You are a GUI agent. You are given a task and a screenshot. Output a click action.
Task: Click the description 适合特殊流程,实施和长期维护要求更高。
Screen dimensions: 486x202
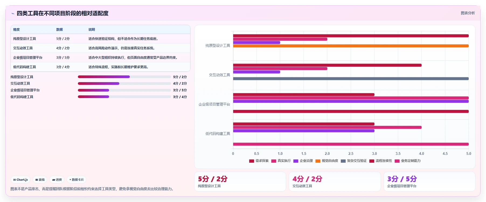pos(119,67)
